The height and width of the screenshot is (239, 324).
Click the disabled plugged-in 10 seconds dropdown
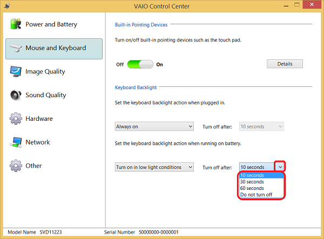coord(261,127)
